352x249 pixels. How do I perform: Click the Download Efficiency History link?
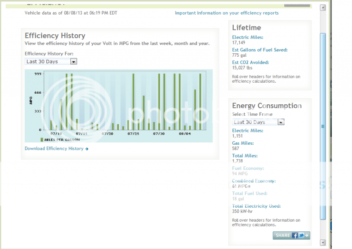coord(54,149)
